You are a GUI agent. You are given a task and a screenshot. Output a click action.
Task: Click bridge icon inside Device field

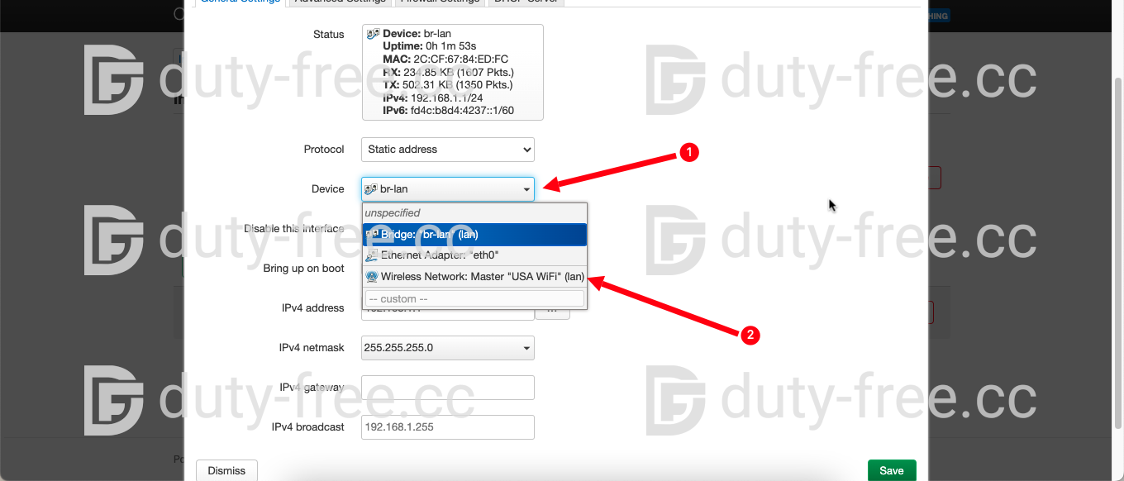click(371, 189)
